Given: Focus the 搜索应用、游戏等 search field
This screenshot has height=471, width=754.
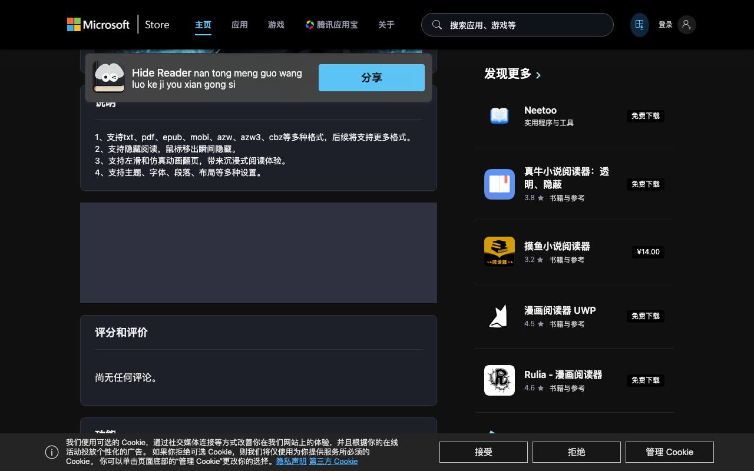Looking at the screenshot, I should click(517, 25).
